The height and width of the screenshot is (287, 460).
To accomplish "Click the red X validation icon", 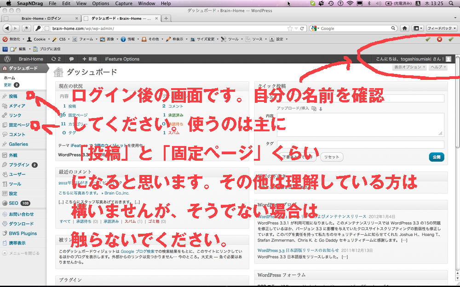I will (439, 39).
